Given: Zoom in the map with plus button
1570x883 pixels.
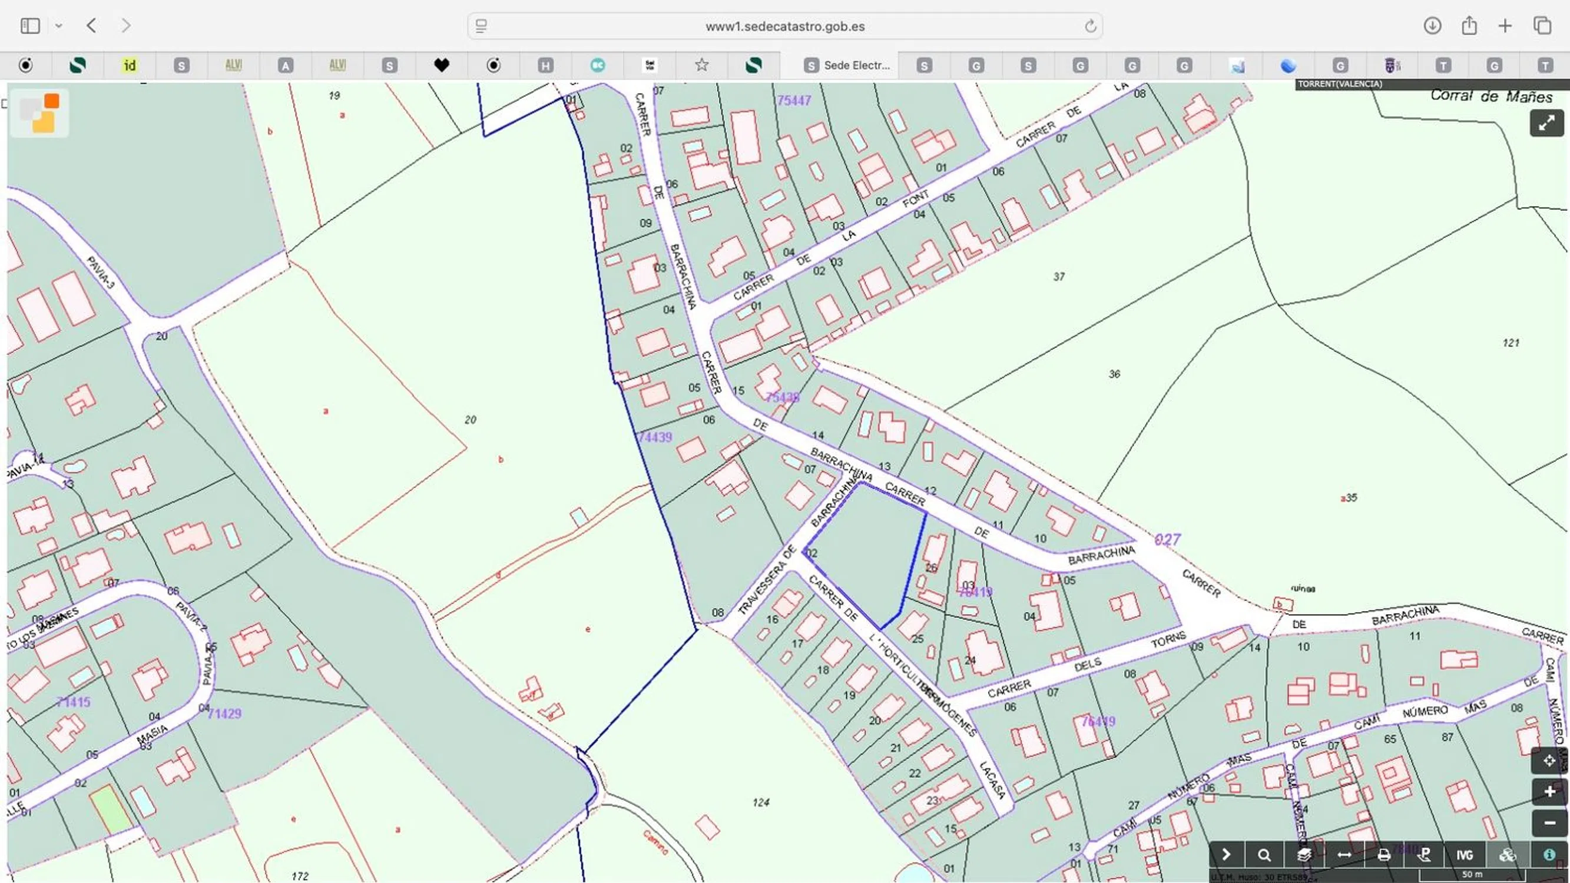Looking at the screenshot, I should point(1549,792).
